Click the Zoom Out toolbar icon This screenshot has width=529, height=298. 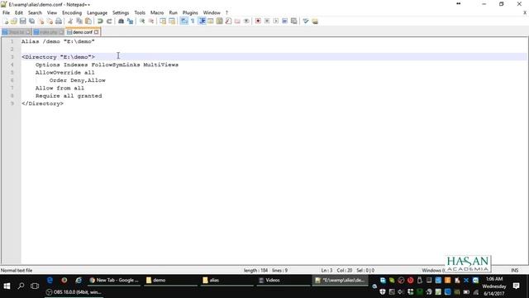(x=151, y=22)
